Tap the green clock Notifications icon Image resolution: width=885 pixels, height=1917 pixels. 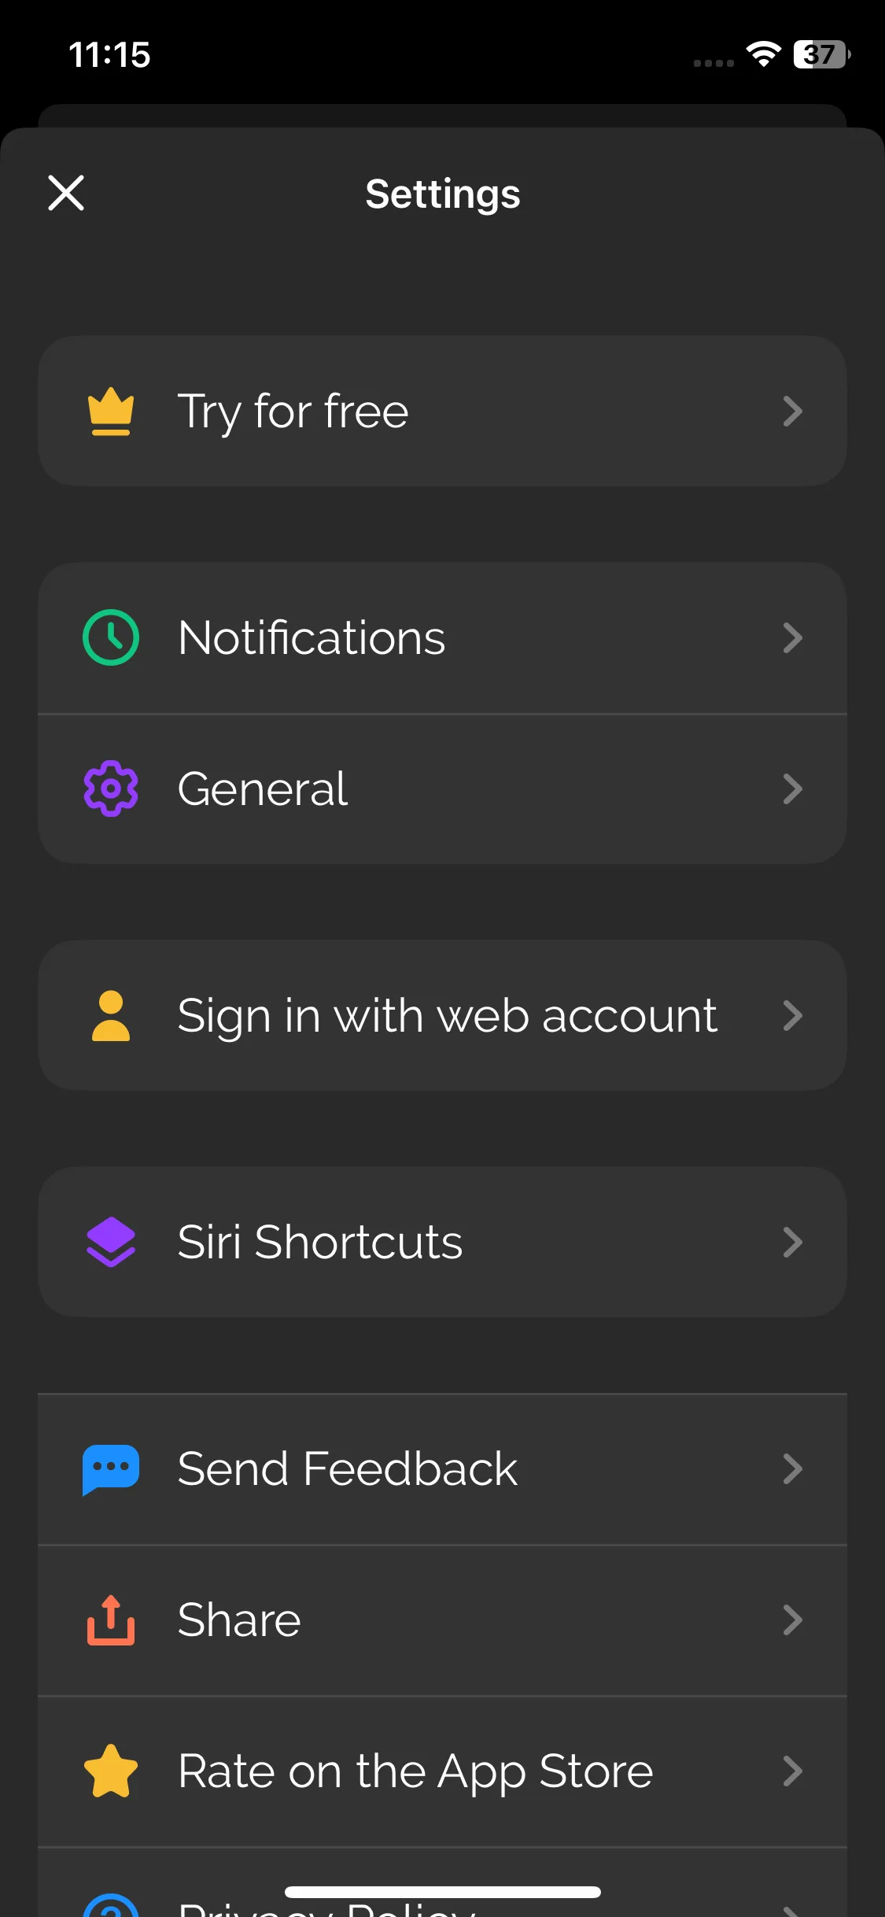click(x=111, y=637)
